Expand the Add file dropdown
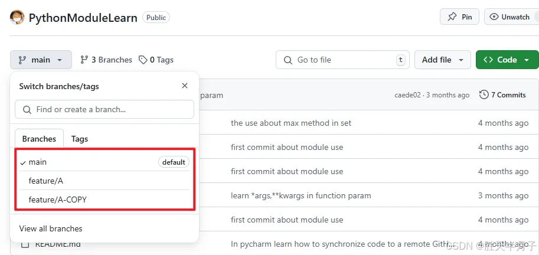539x255 pixels. coord(443,60)
